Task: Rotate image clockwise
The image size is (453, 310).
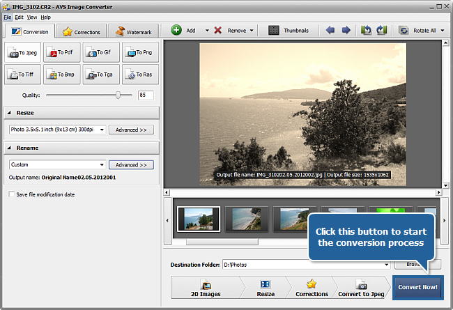Action: point(382,30)
